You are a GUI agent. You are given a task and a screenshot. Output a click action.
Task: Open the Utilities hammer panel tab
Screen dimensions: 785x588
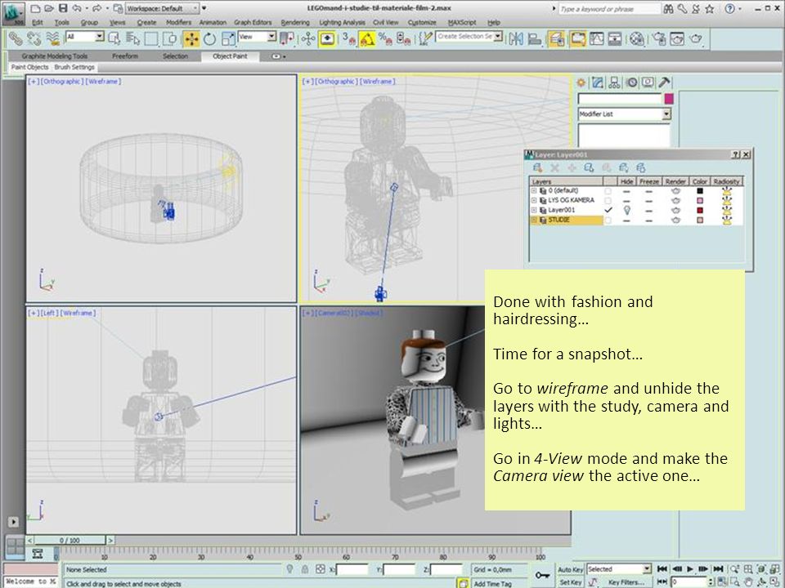coord(664,82)
